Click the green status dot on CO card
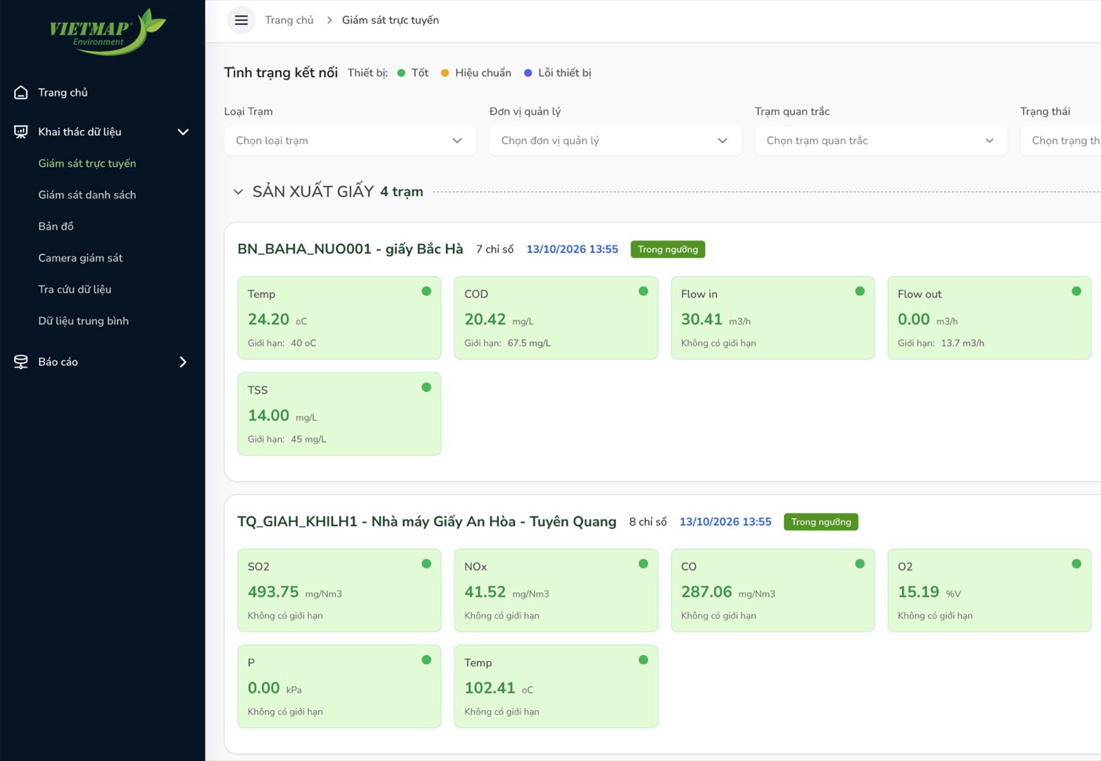Screen dimensions: 1101x761 click(x=860, y=563)
